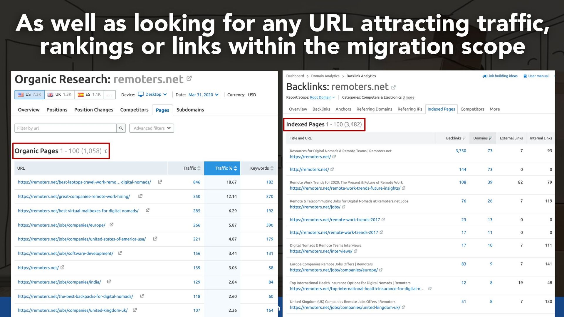Screen dimensions: 564x317
Task: Open external link icon for remote-work-trends-future-insights
Action: tap(404, 188)
